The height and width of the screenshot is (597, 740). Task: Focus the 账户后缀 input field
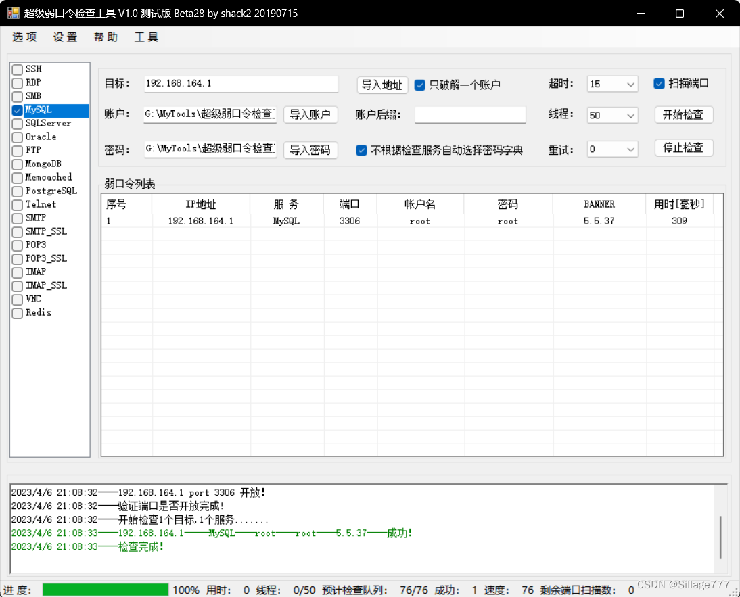click(x=471, y=114)
